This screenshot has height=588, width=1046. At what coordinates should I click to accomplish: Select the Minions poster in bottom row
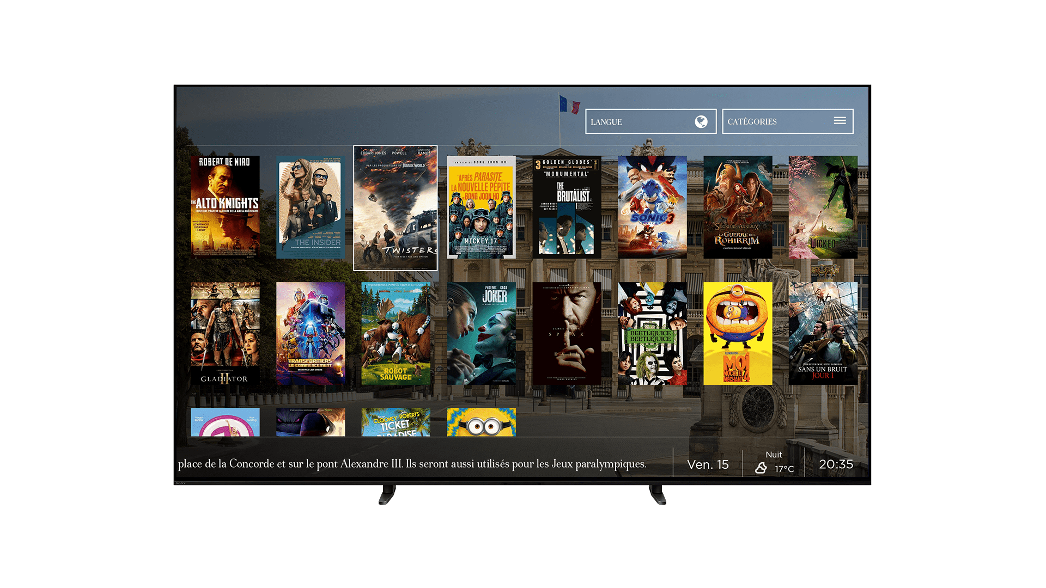pyautogui.click(x=481, y=422)
